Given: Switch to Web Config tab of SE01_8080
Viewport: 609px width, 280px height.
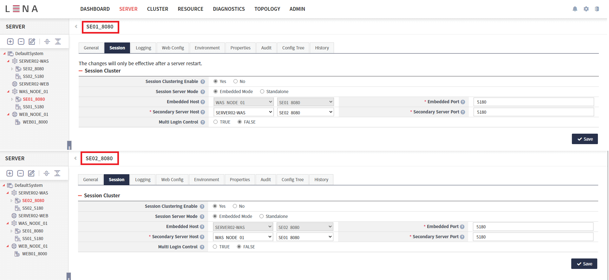Looking at the screenshot, I should pos(173,48).
